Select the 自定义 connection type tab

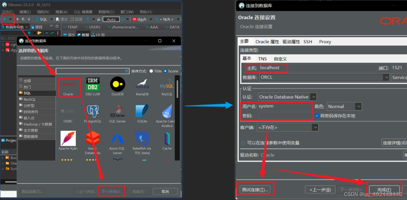(x=280, y=59)
